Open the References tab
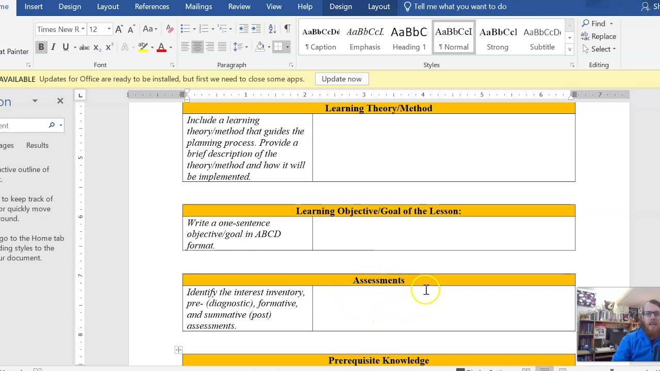The width and height of the screenshot is (660, 371). [152, 7]
